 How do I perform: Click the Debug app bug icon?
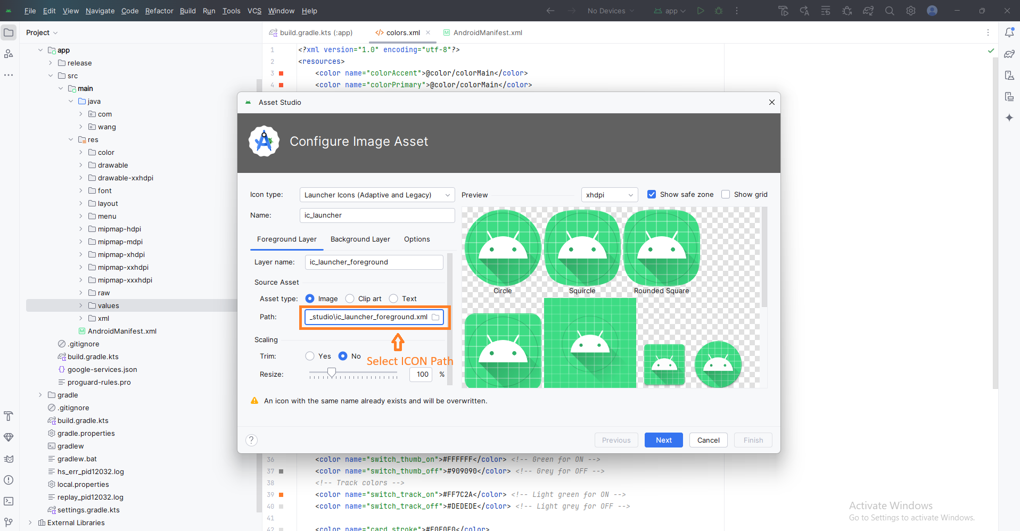point(719,11)
